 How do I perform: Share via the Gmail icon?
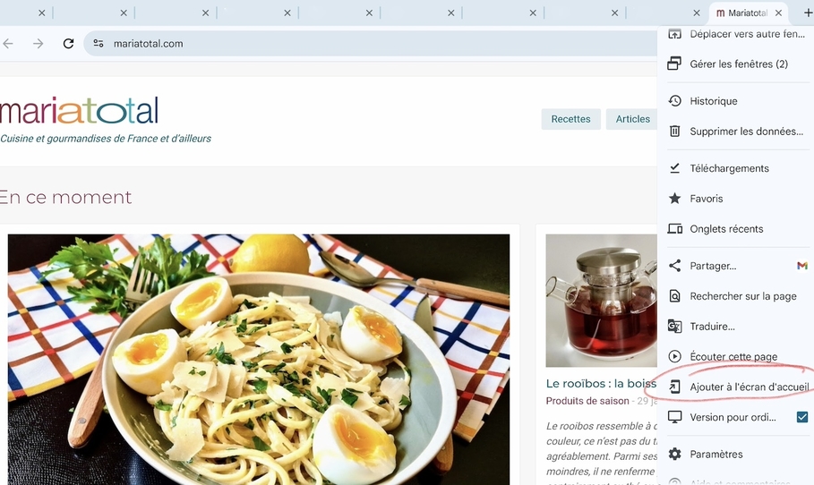802,266
